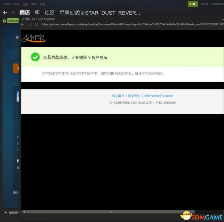Switch to the 库 tab

click(x=37, y=13)
